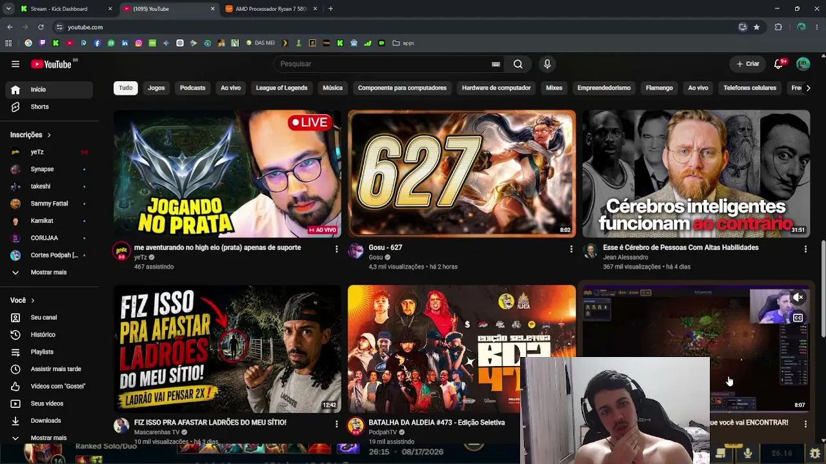Open the Instagram bookmark

point(139,43)
